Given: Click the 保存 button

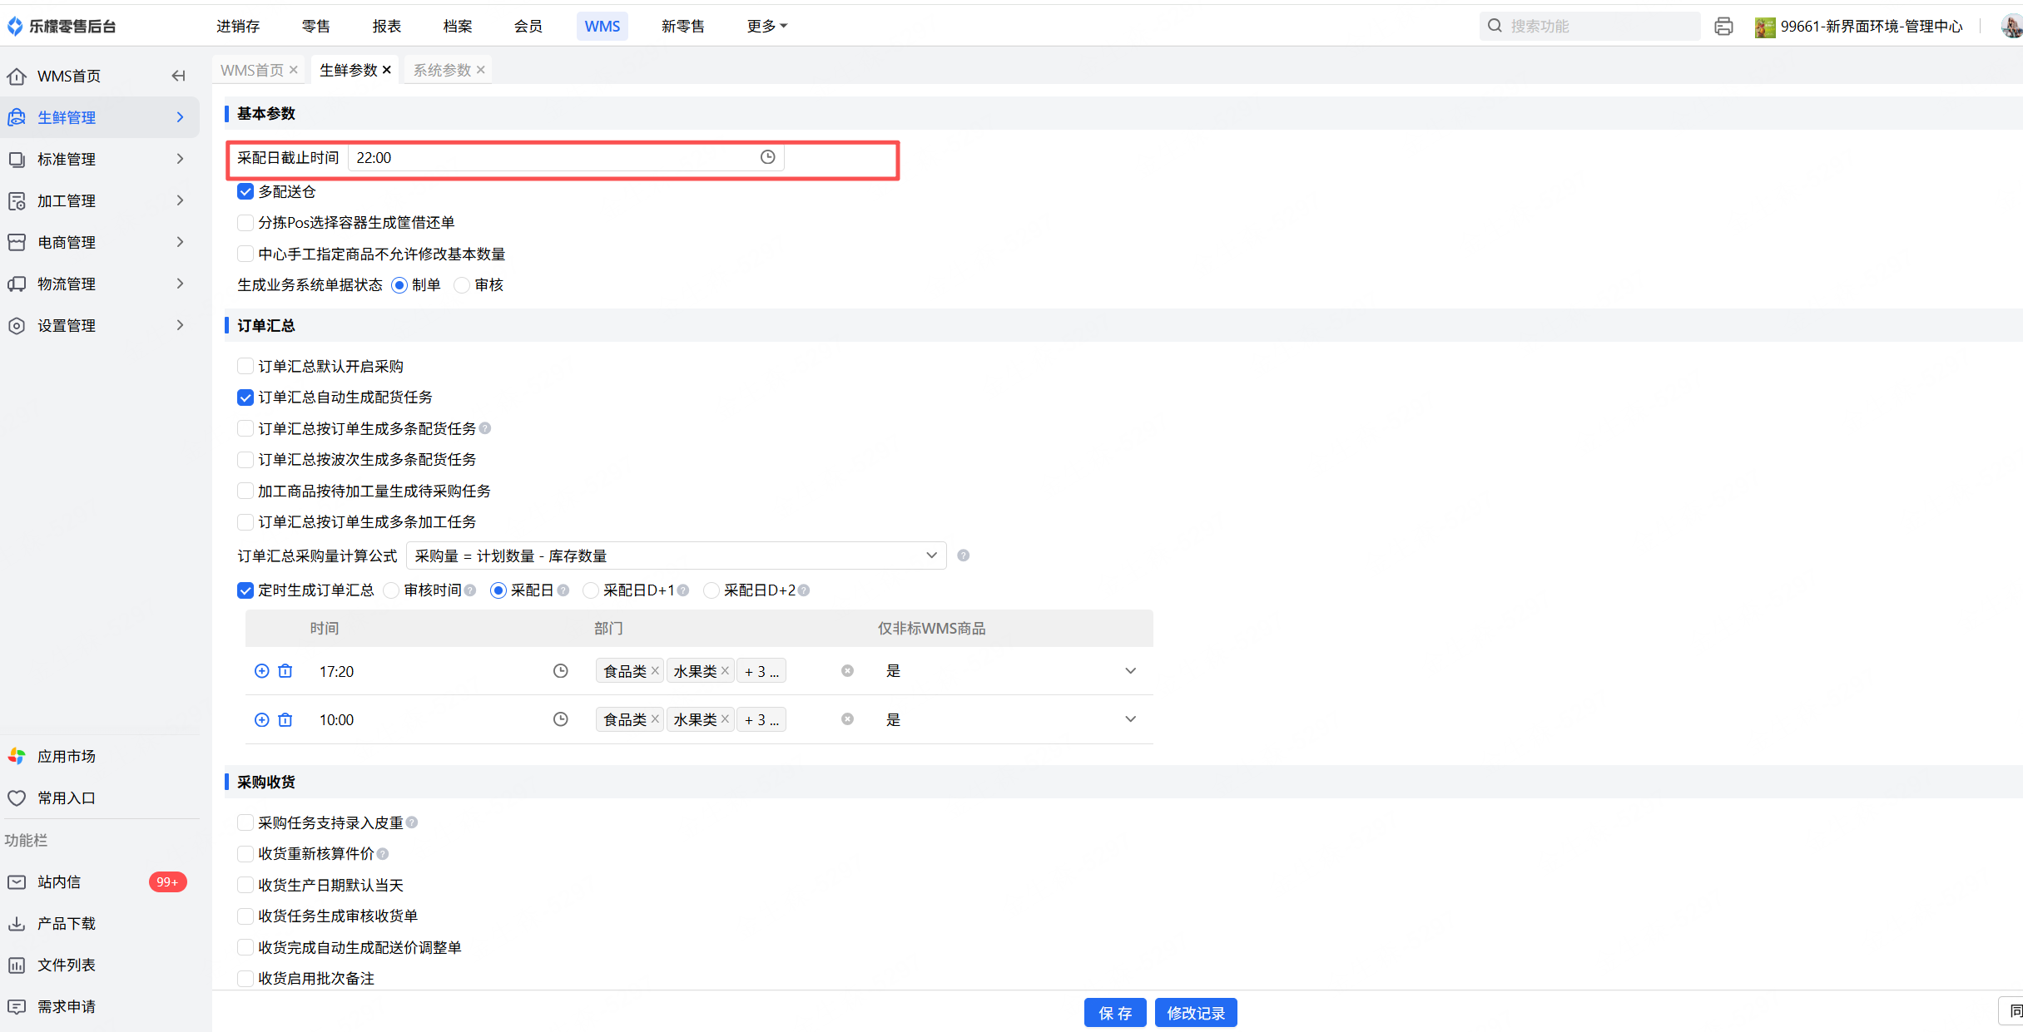Looking at the screenshot, I should click(1114, 1013).
